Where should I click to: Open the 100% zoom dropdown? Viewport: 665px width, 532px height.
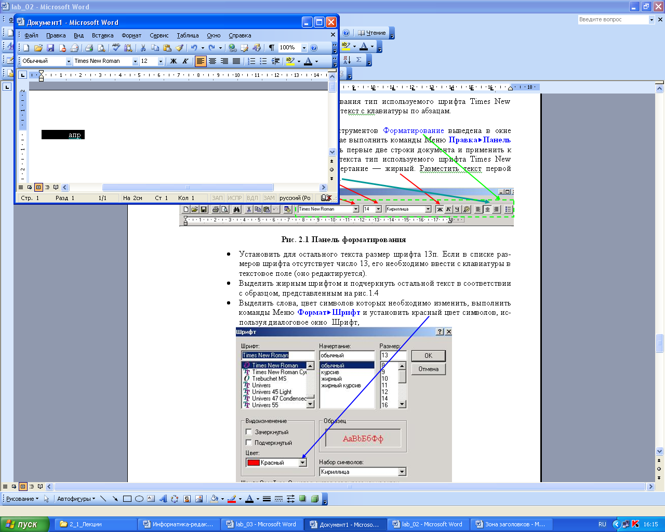click(304, 48)
